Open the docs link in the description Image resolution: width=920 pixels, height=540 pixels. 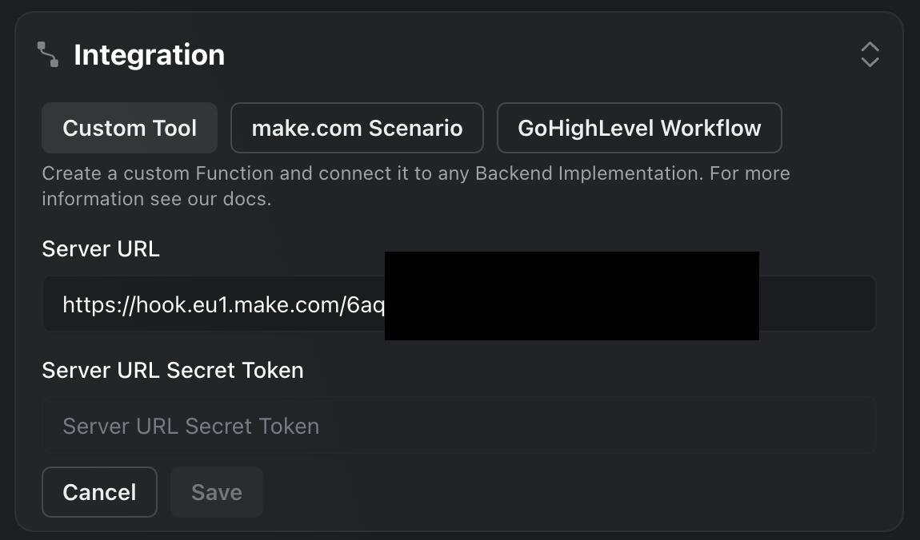click(x=246, y=199)
